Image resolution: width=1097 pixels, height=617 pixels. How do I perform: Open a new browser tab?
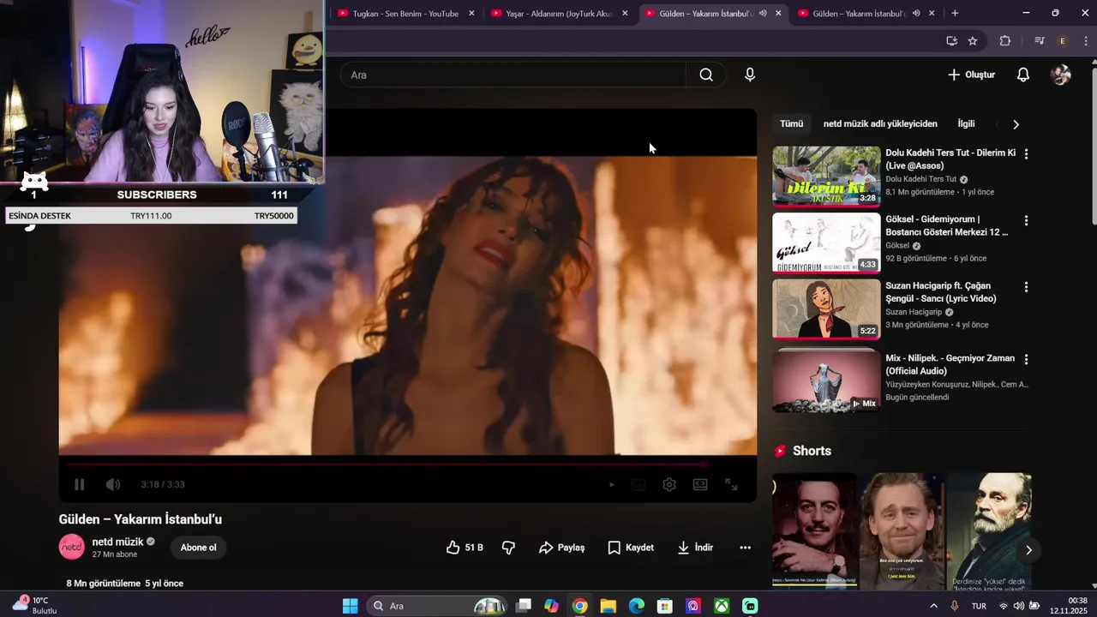(955, 13)
